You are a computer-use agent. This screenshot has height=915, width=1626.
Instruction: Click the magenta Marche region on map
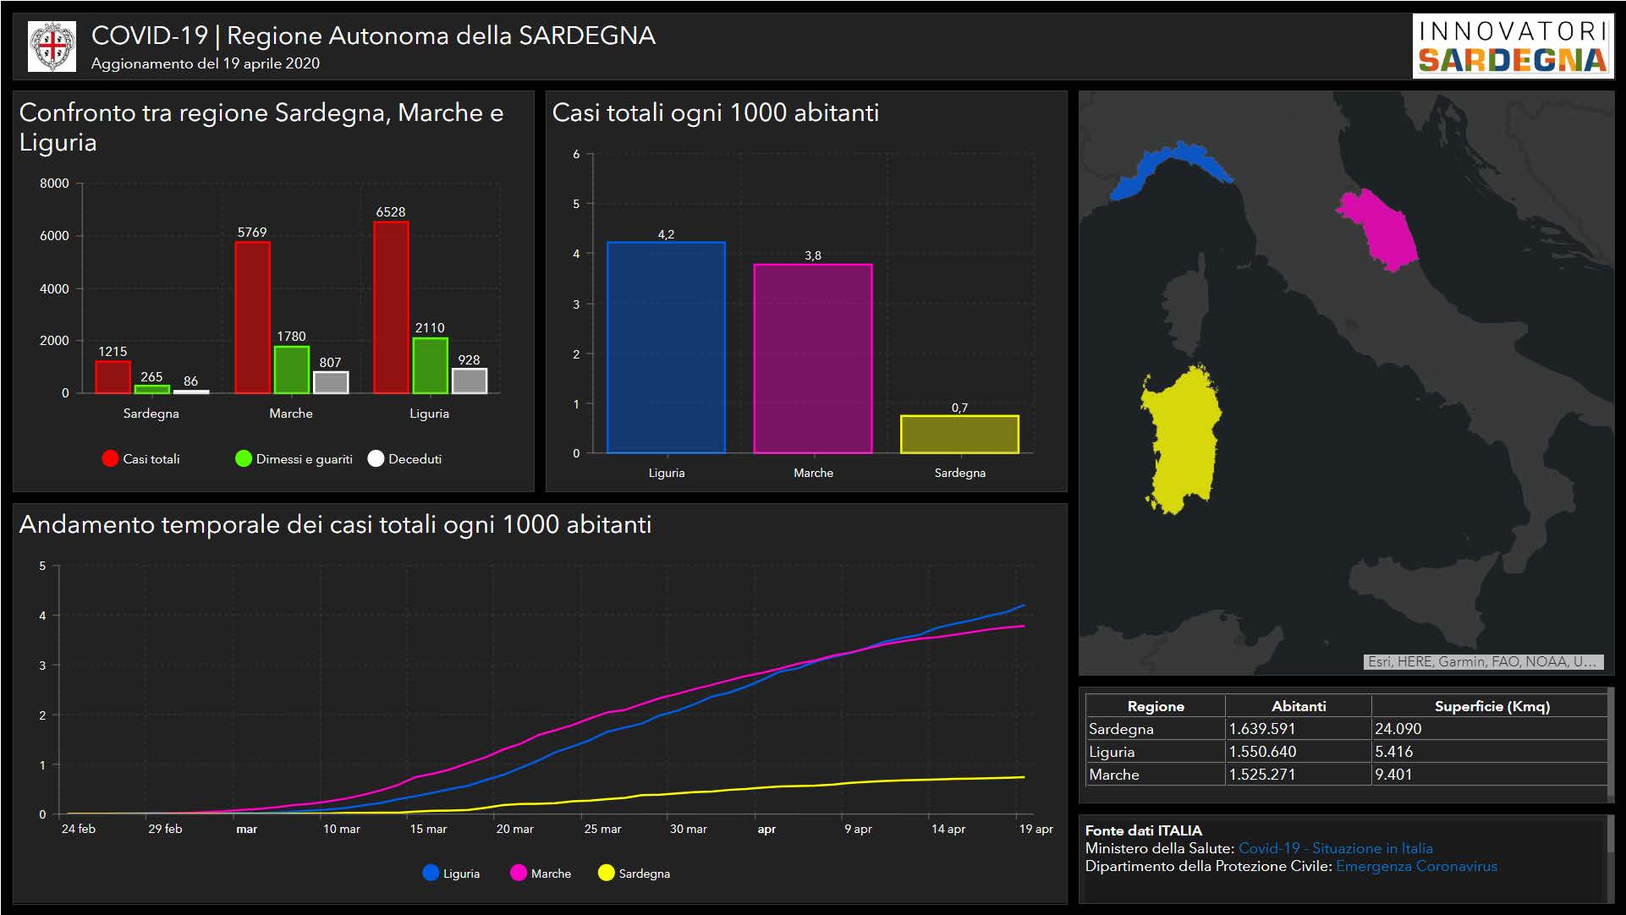coord(1381,228)
